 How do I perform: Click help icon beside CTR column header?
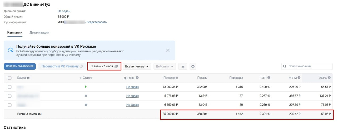point(269,78)
